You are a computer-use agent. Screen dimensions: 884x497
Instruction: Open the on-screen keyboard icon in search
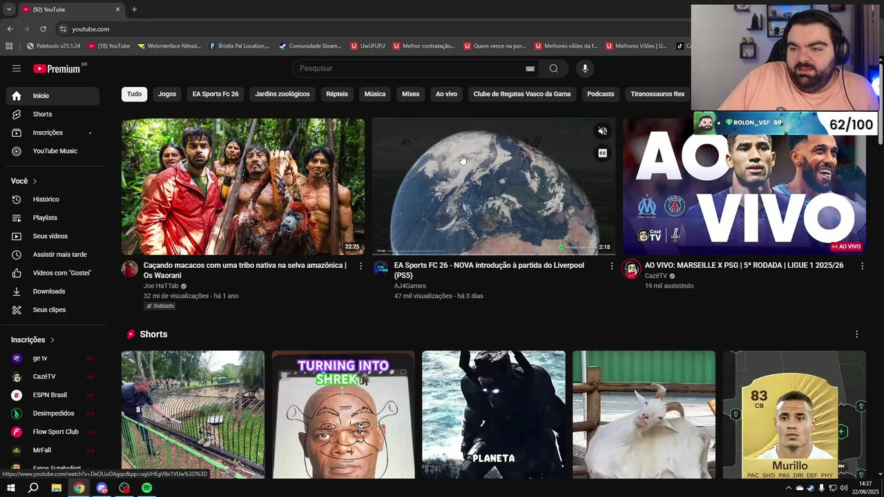point(530,68)
